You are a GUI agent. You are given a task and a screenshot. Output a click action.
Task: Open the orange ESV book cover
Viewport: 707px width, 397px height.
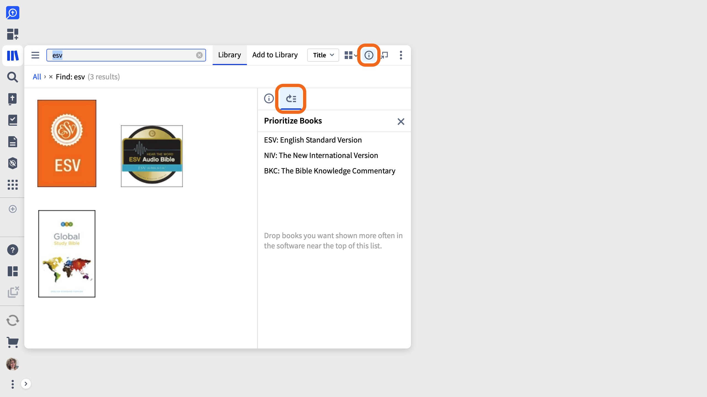67,143
